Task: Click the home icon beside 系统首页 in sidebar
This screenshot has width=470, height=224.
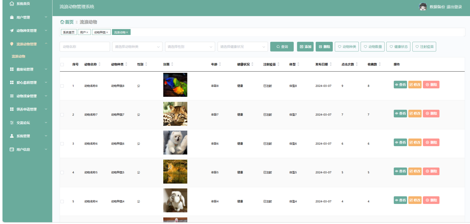Action: [12, 4]
